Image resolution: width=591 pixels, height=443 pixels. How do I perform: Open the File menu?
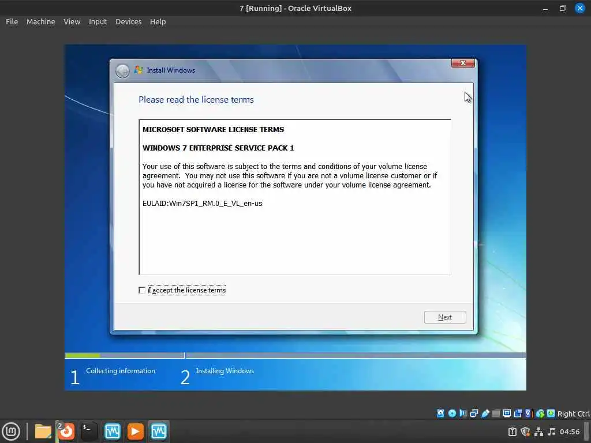click(12, 22)
